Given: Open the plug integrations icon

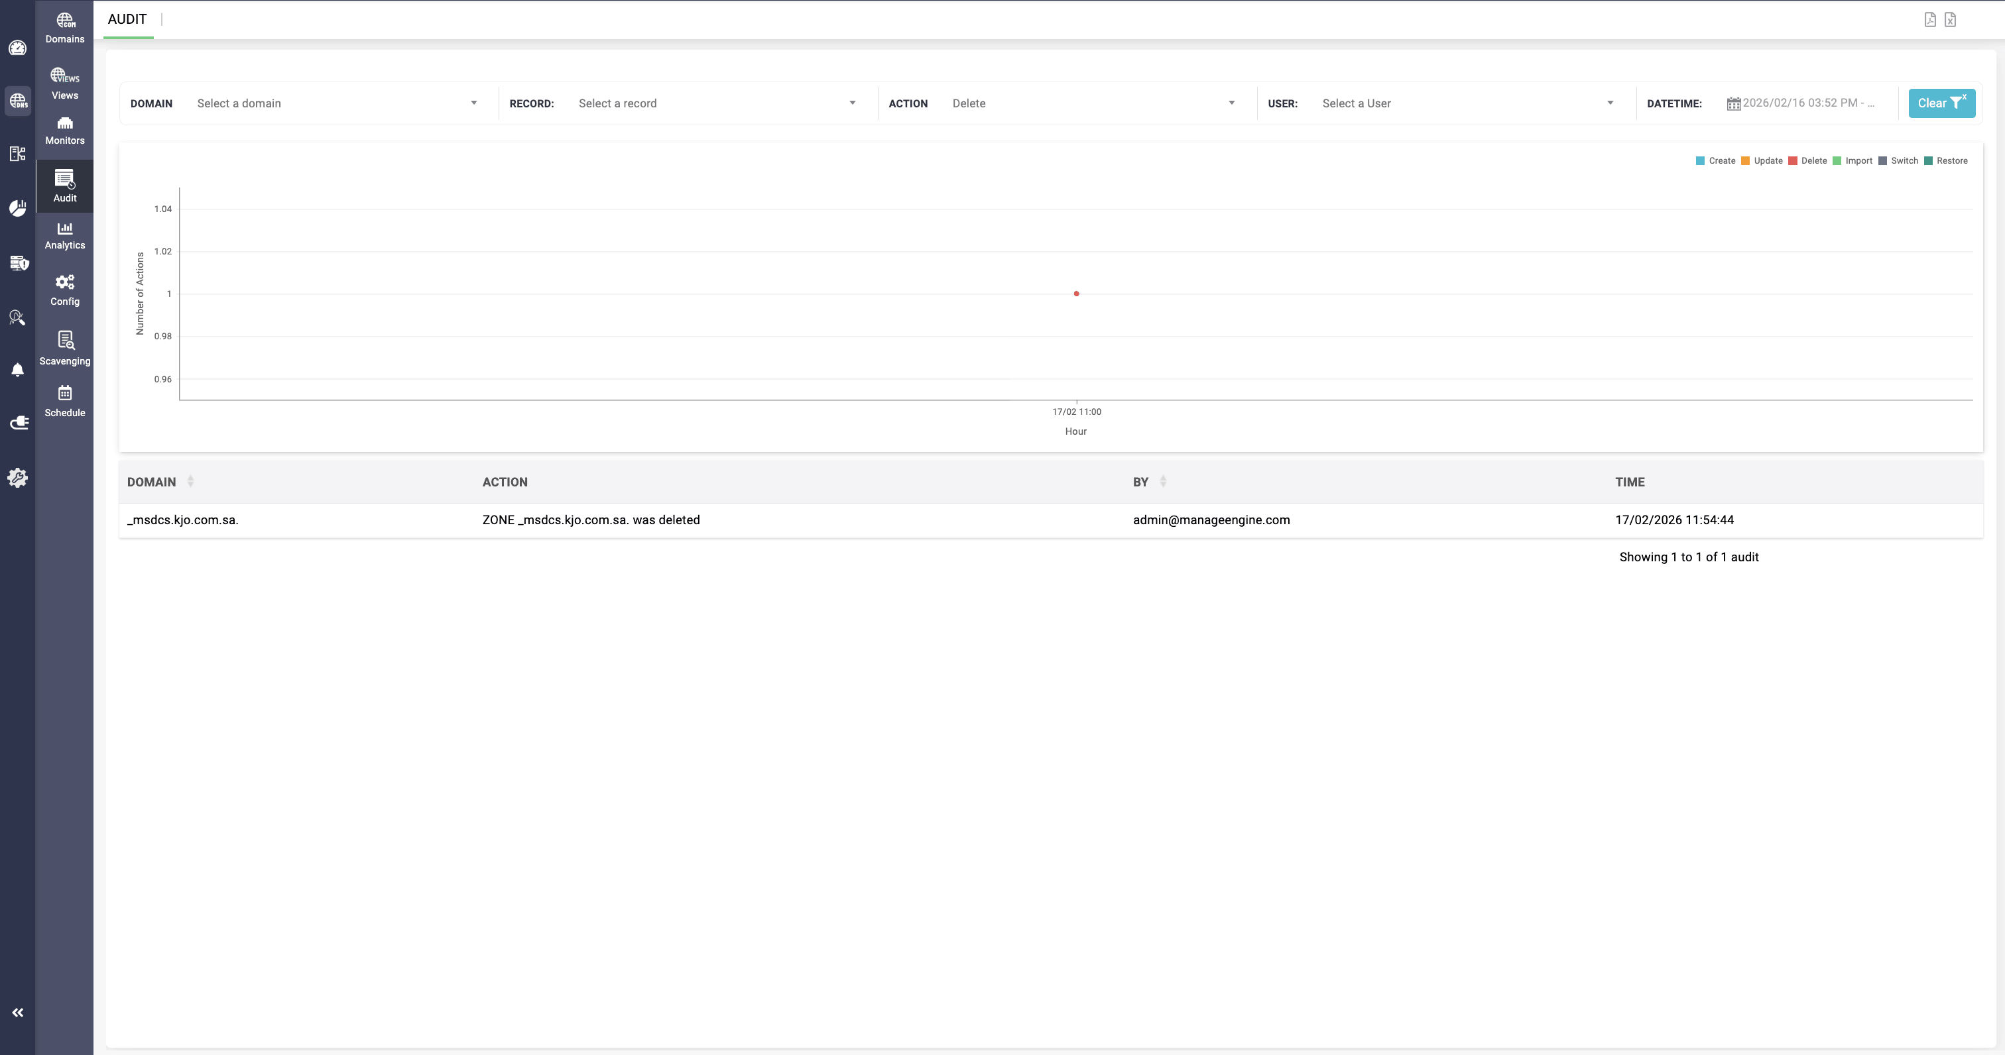Looking at the screenshot, I should (19, 423).
